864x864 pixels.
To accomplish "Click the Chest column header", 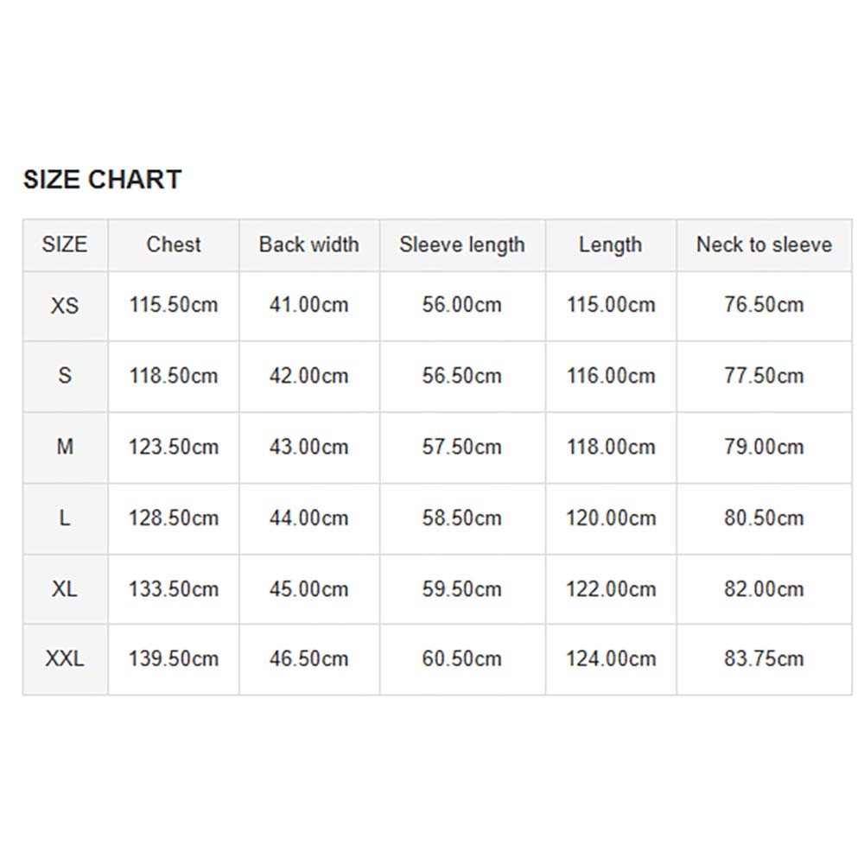I will [x=174, y=245].
